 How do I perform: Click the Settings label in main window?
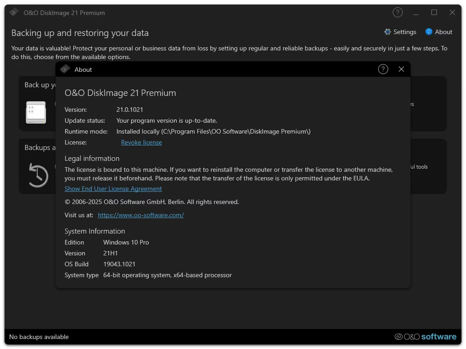(405, 32)
